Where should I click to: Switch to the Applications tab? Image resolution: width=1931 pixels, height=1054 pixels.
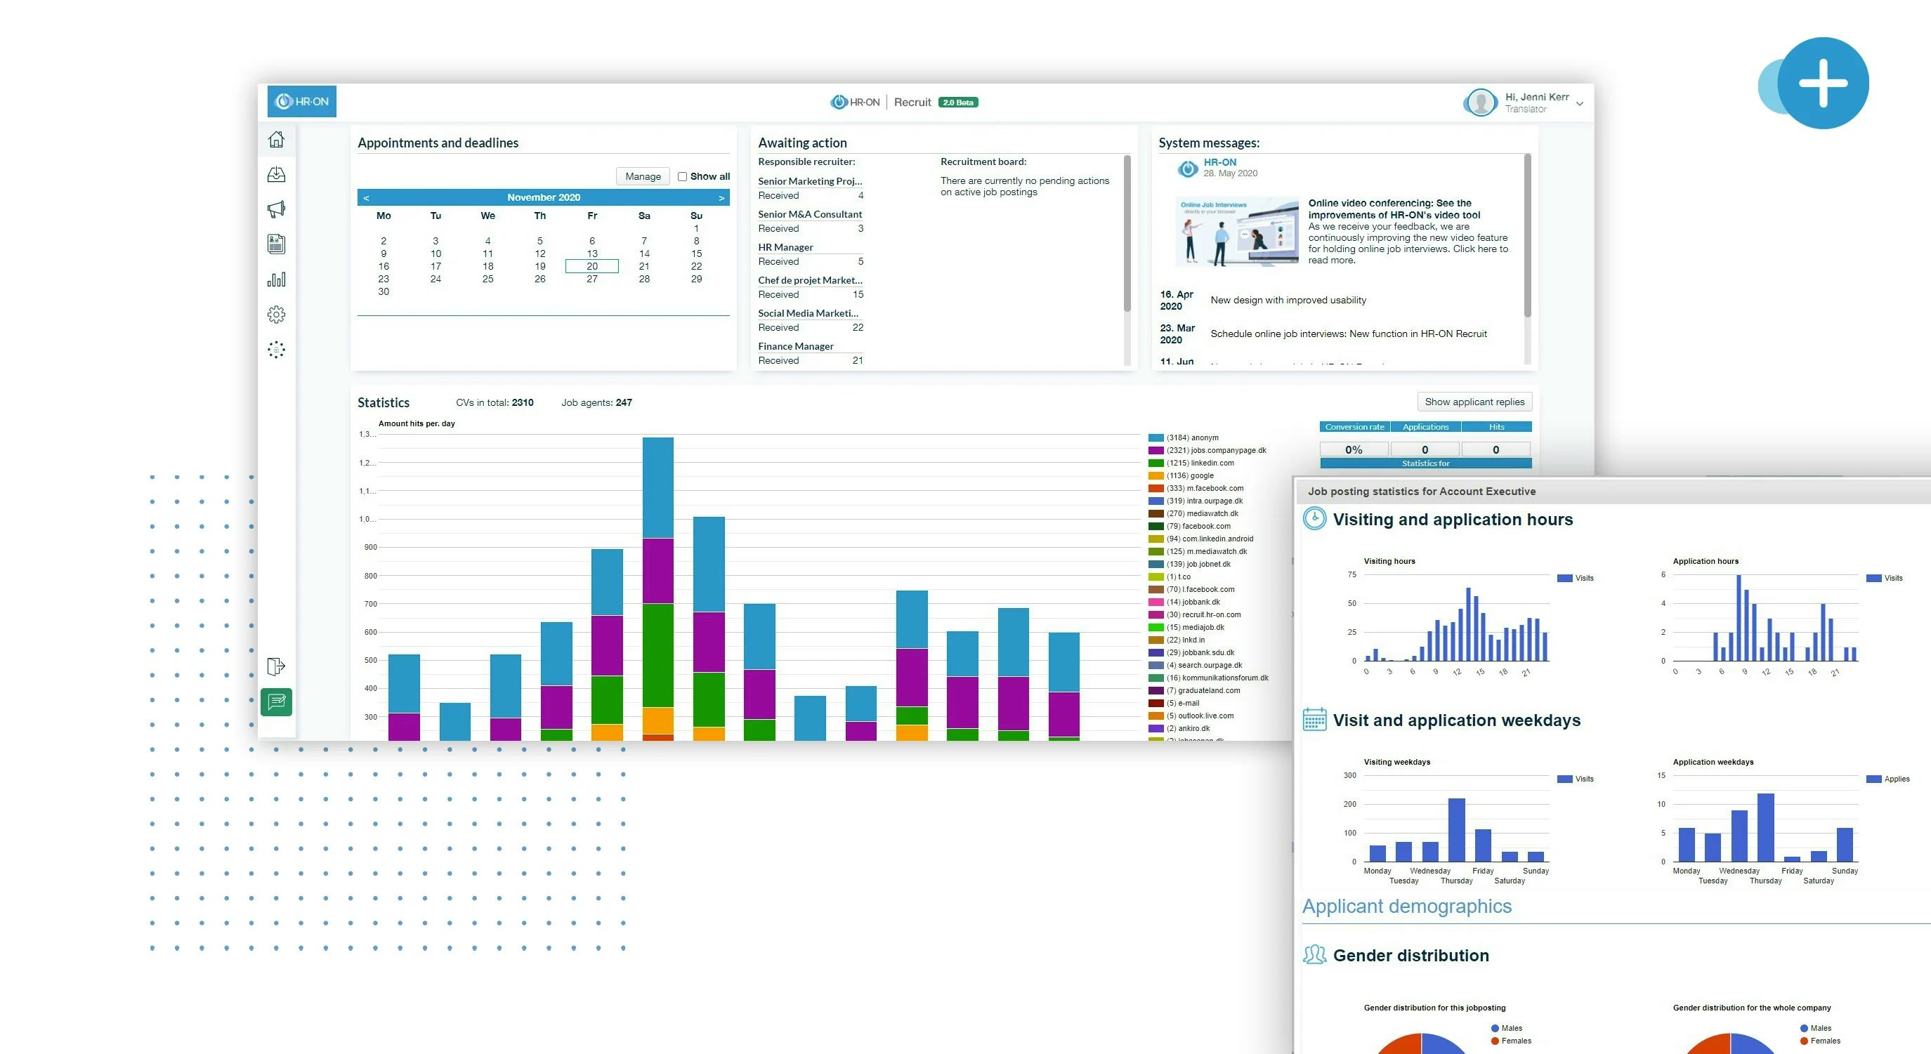click(x=1424, y=426)
